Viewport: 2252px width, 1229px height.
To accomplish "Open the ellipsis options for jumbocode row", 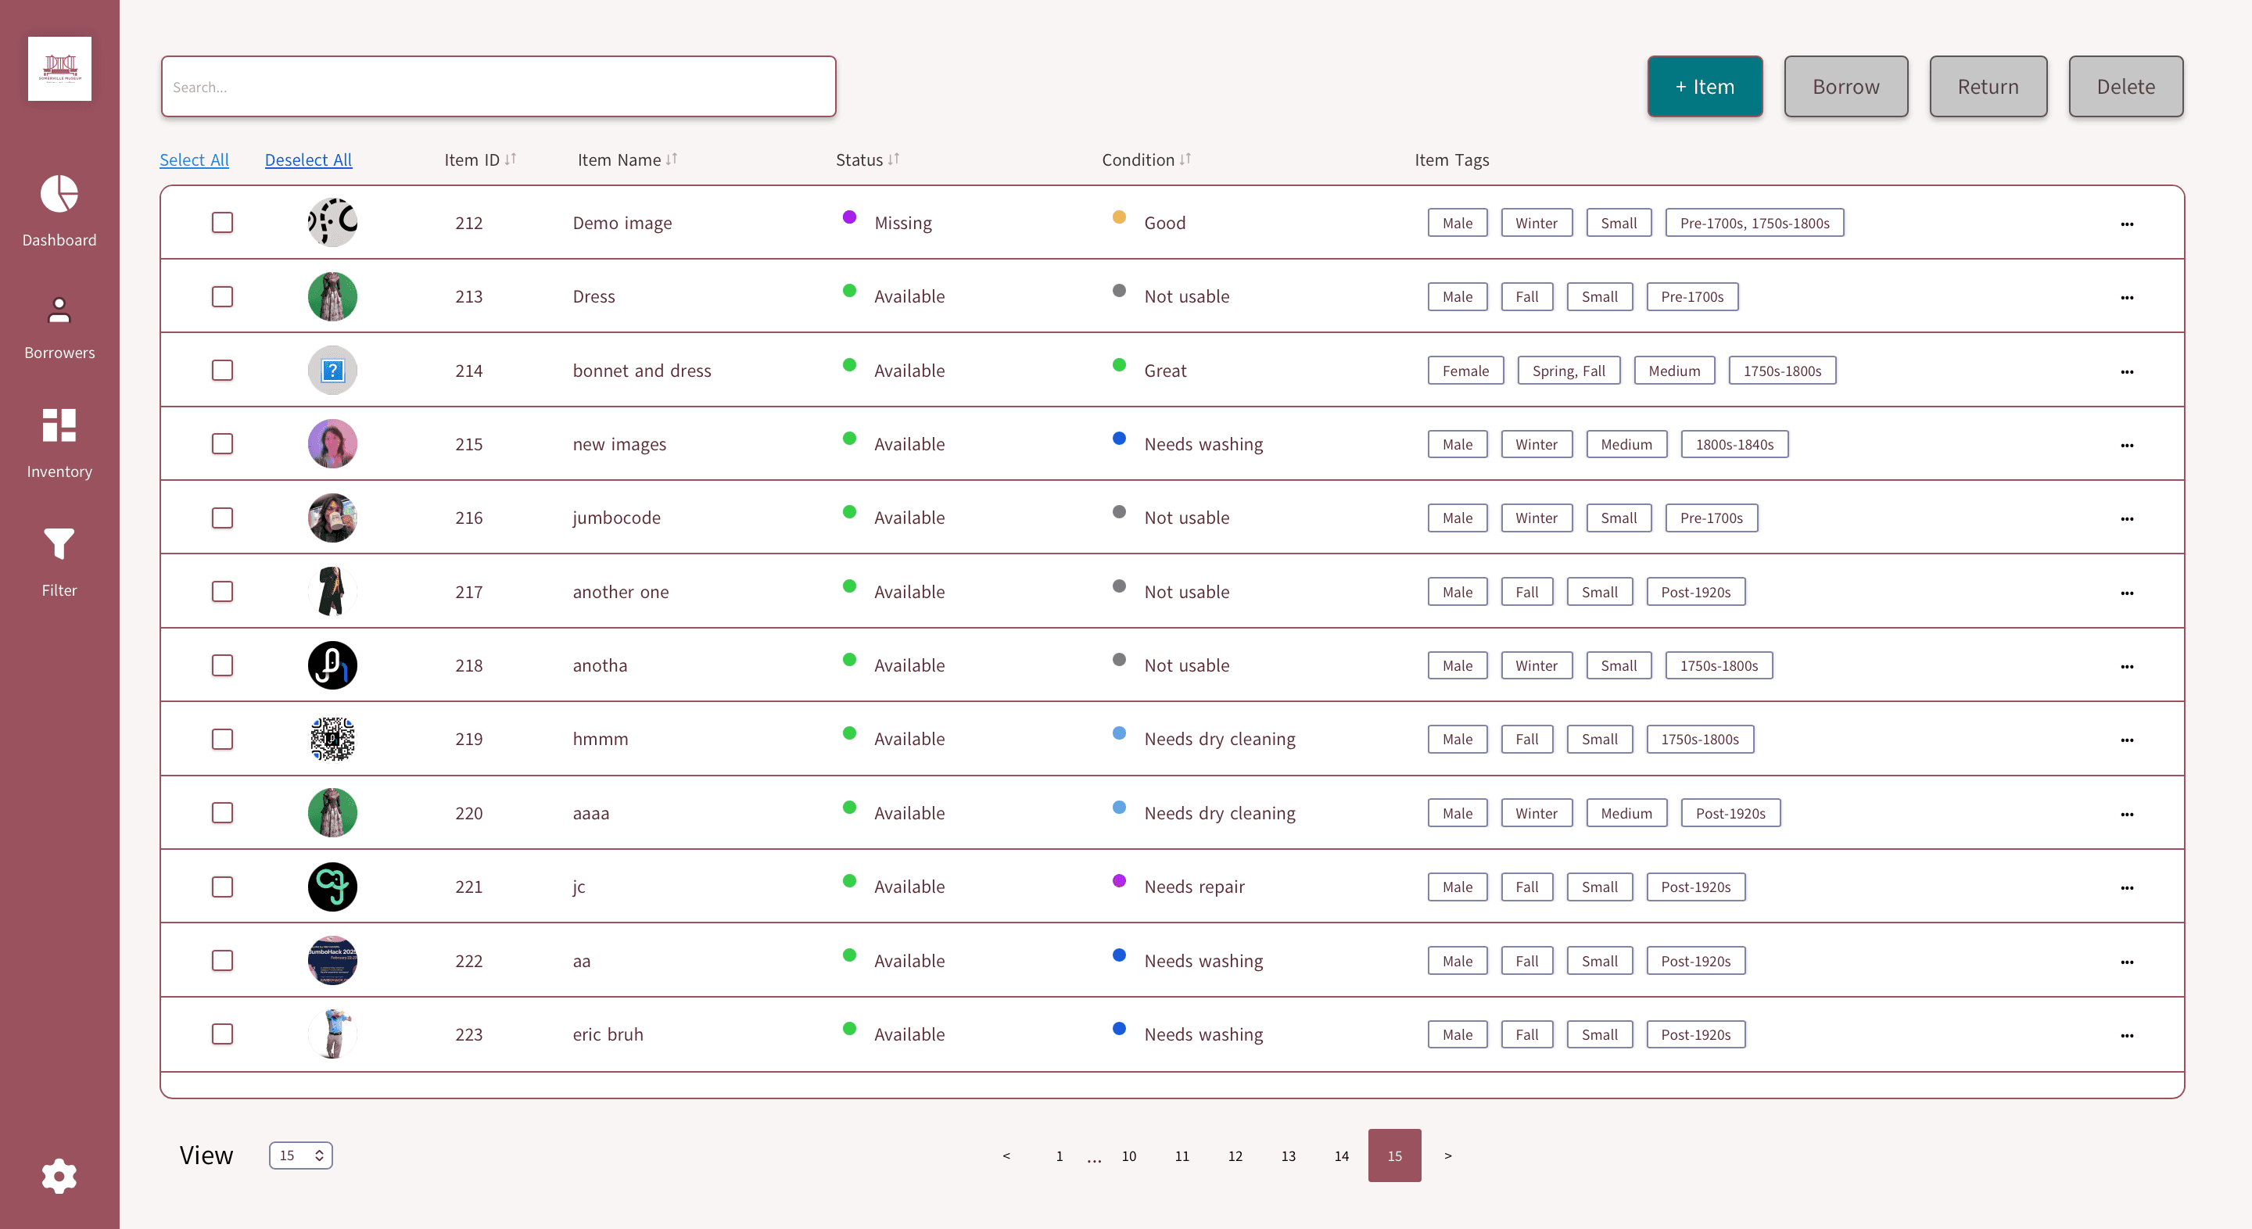I will 2127,518.
